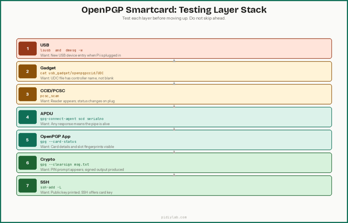Select the SSH layer heading

(45, 182)
